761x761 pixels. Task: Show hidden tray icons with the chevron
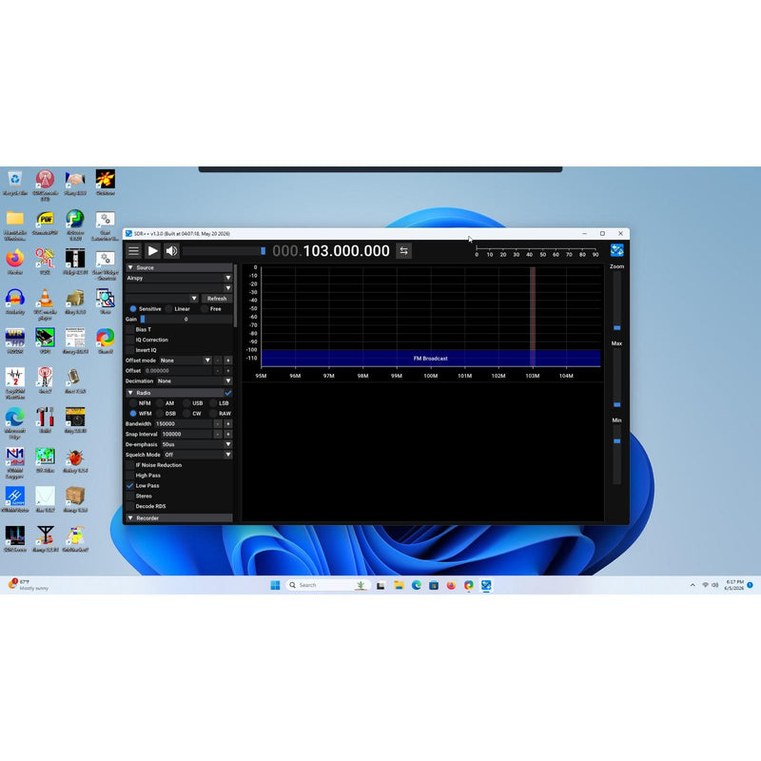tap(693, 585)
